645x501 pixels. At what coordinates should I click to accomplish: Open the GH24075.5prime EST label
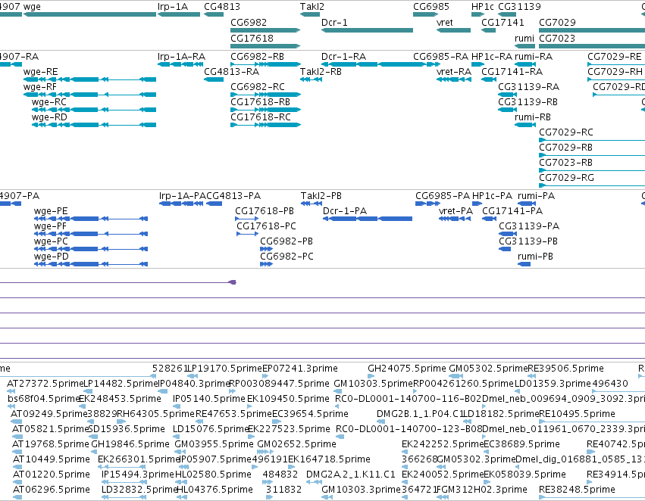(407, 369)
